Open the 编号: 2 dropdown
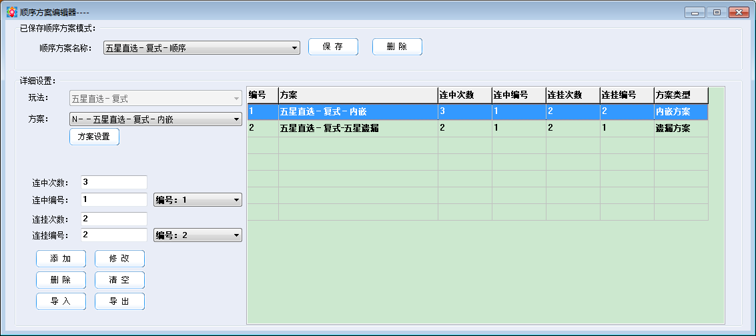This screenshot has height=336, width=756. pos(198,235)
